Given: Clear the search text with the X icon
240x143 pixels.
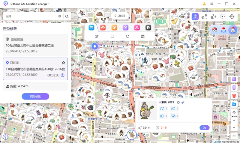Looking at the screenshot, I should coord(60,16).
